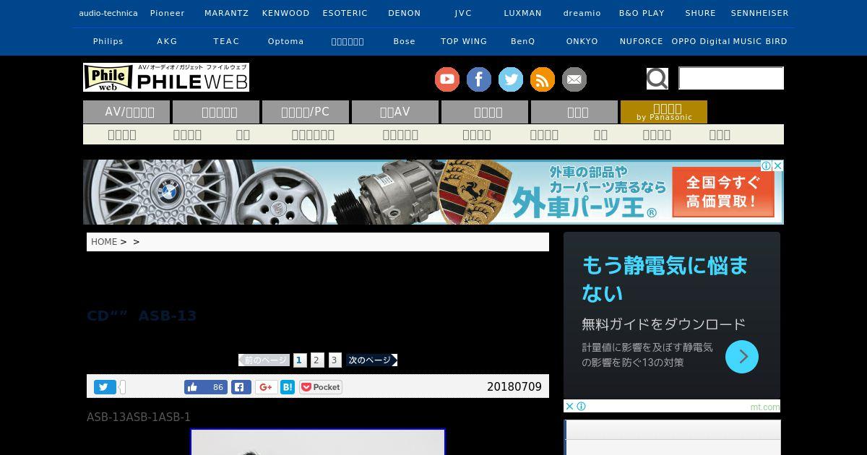Click the search magnifier icon
This screenshot has width=867, height=455.
pos(657,78)
